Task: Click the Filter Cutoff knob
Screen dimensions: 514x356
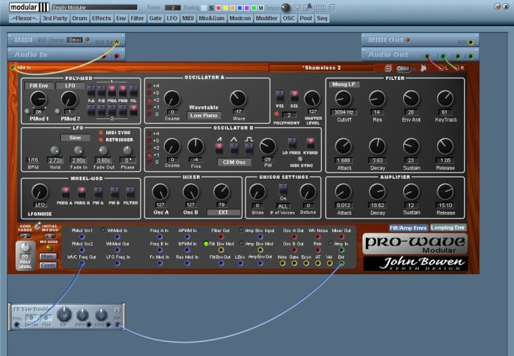Action: (x=343, y=98)
